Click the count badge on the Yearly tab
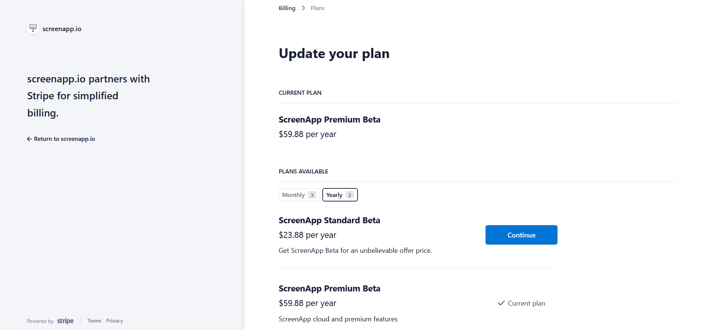 tap(350, 195)
